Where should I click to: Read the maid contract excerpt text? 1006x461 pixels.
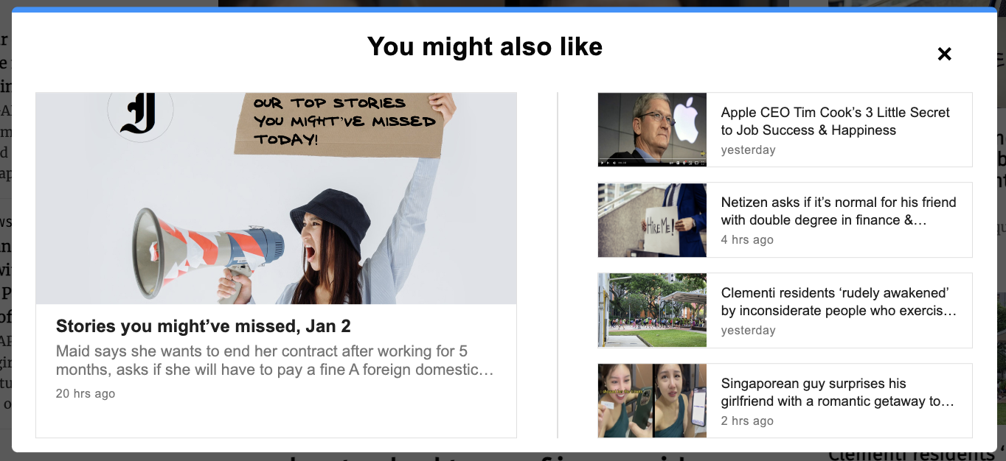click(x=274, y=360)
